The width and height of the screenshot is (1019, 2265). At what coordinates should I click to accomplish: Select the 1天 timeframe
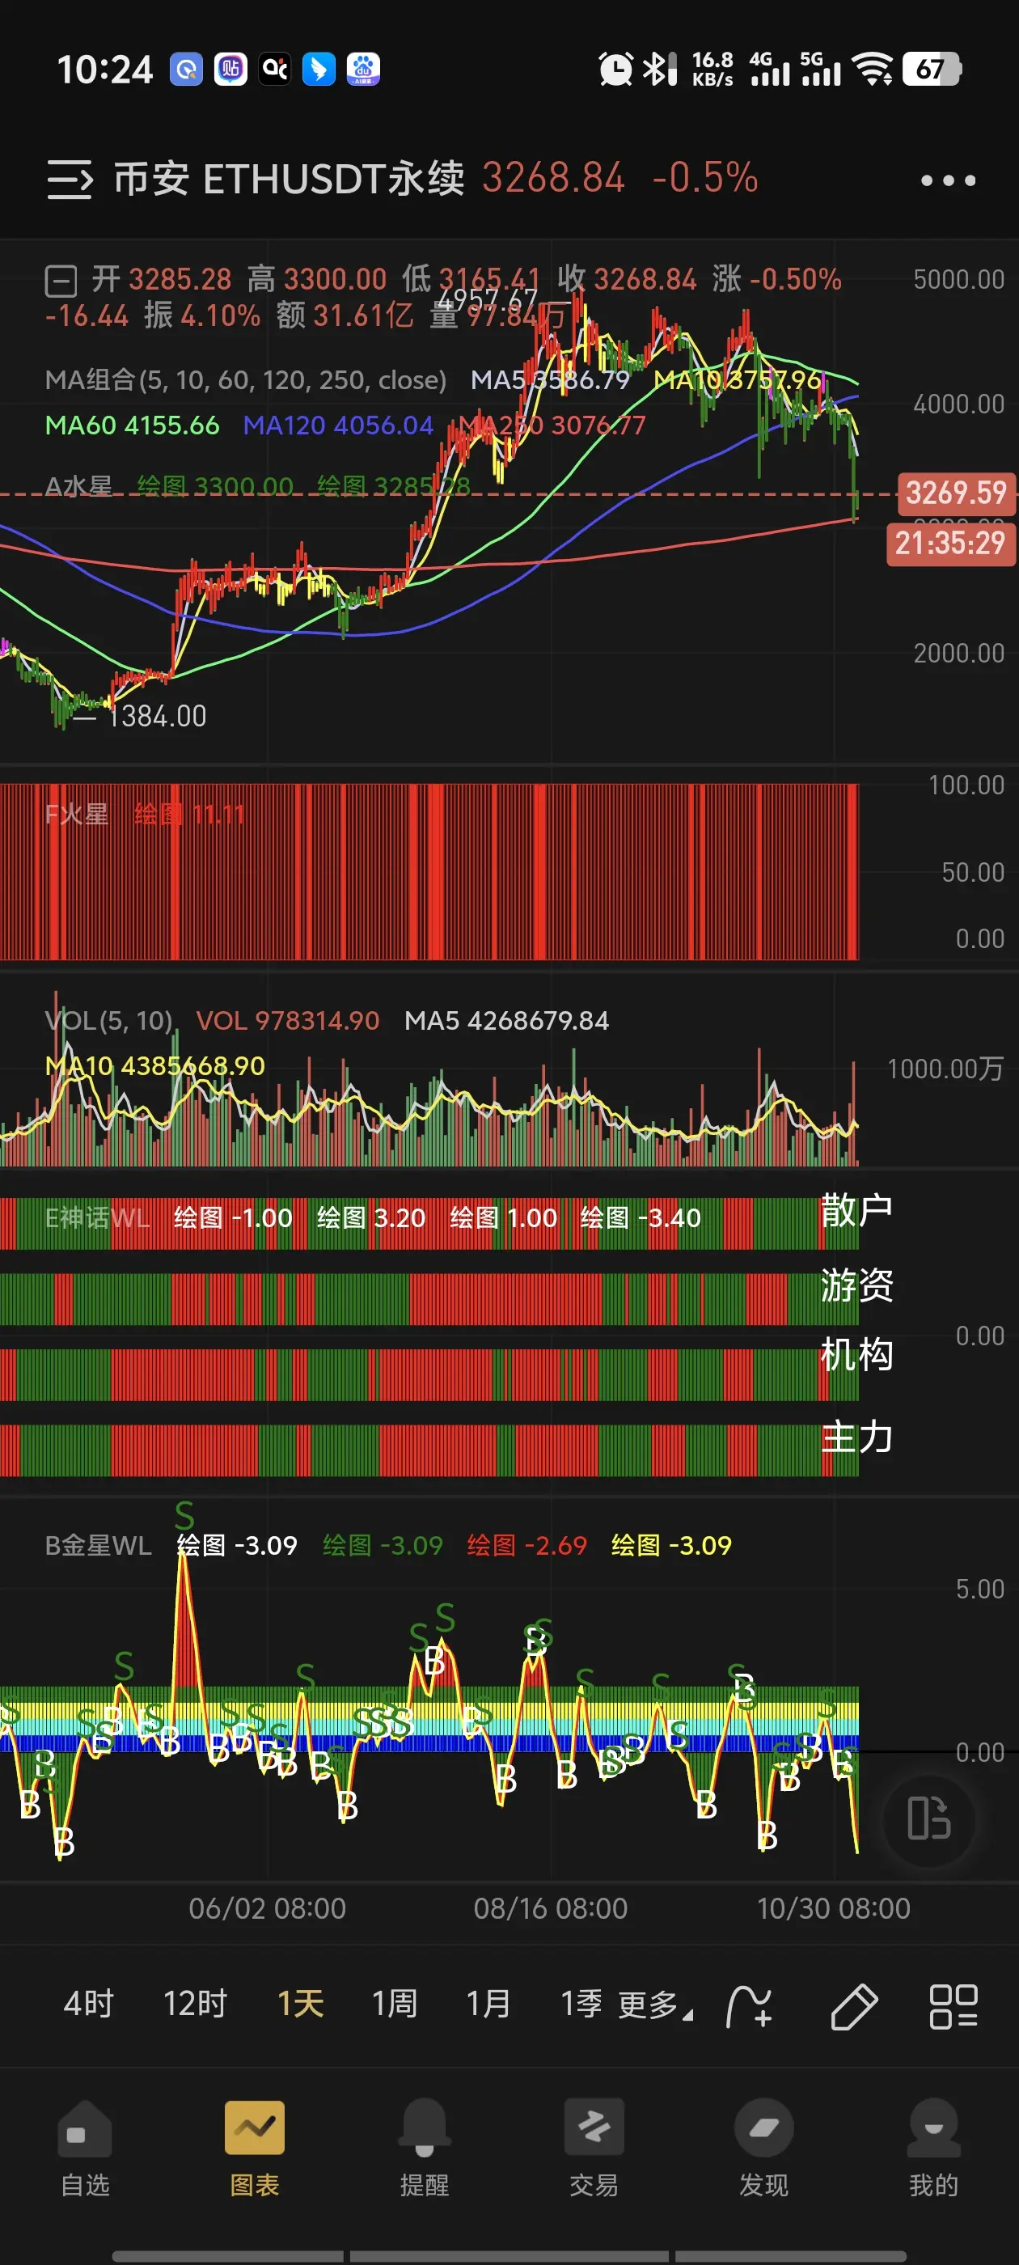pos(301,2004)
